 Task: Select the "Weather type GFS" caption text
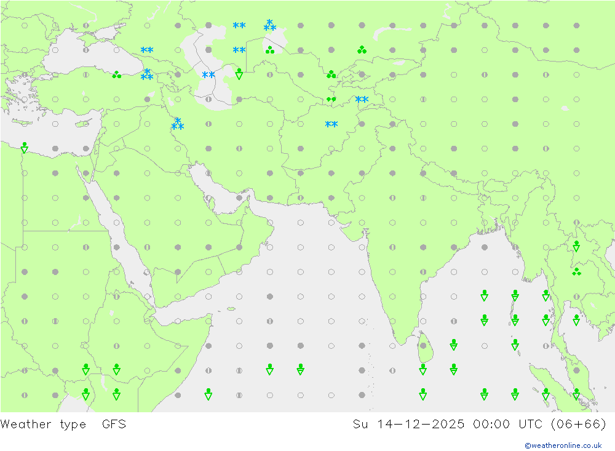63,424
